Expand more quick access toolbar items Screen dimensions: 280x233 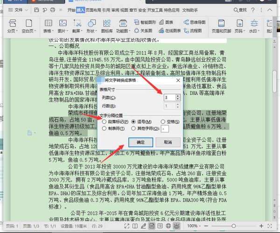pos(61,10)
